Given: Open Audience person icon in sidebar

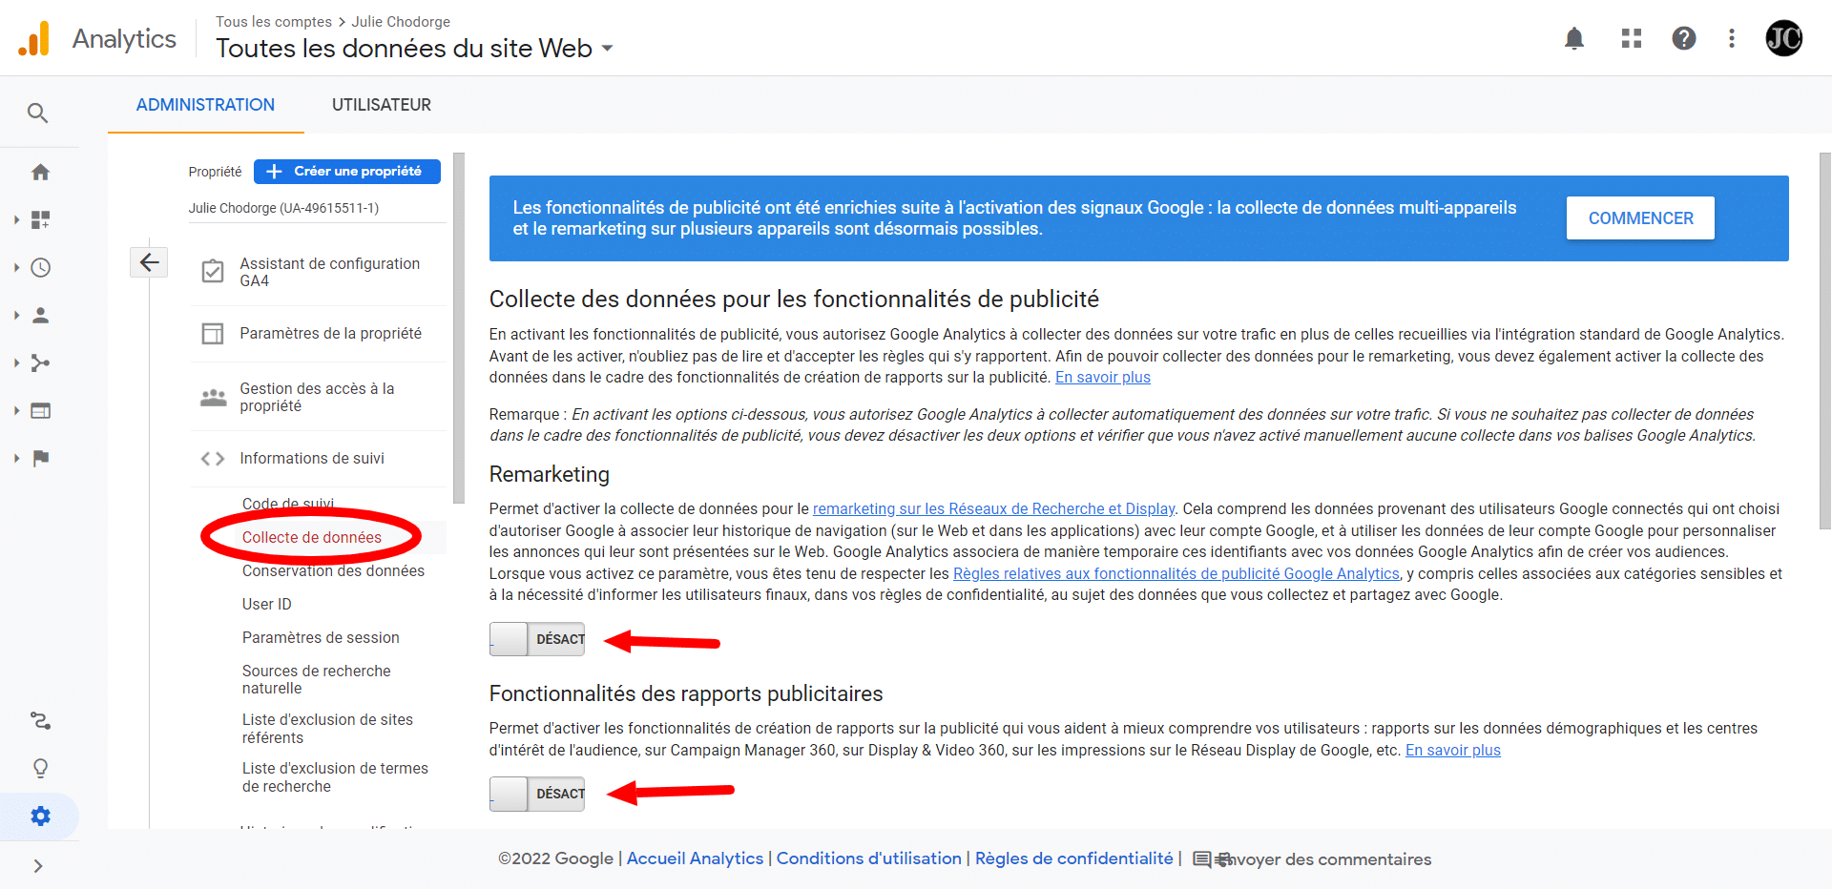Looking at the screenshot, I should [x=40, y=316].
